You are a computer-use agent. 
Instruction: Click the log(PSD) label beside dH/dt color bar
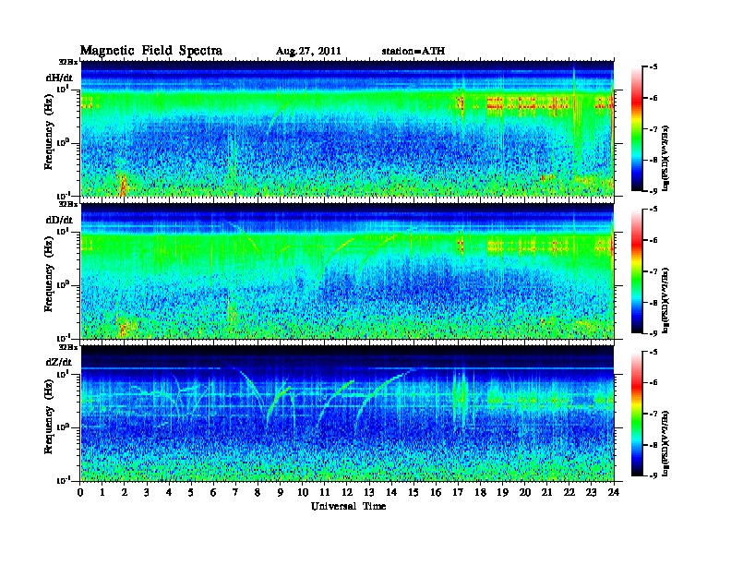(x=666, y=157)
